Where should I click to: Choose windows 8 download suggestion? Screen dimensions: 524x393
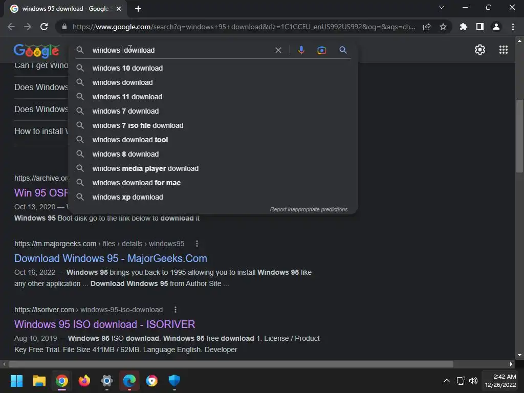(213, 155)
